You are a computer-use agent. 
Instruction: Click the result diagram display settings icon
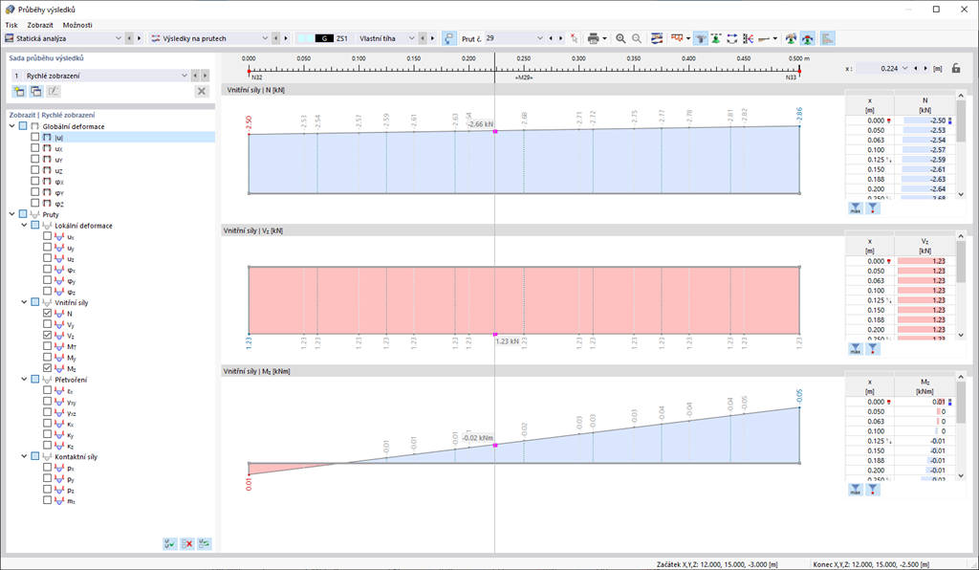point(657,38)
